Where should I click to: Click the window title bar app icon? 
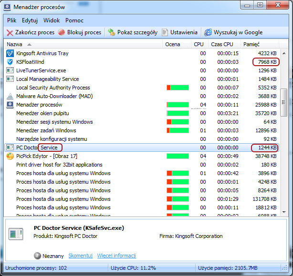tap(7, 7)
